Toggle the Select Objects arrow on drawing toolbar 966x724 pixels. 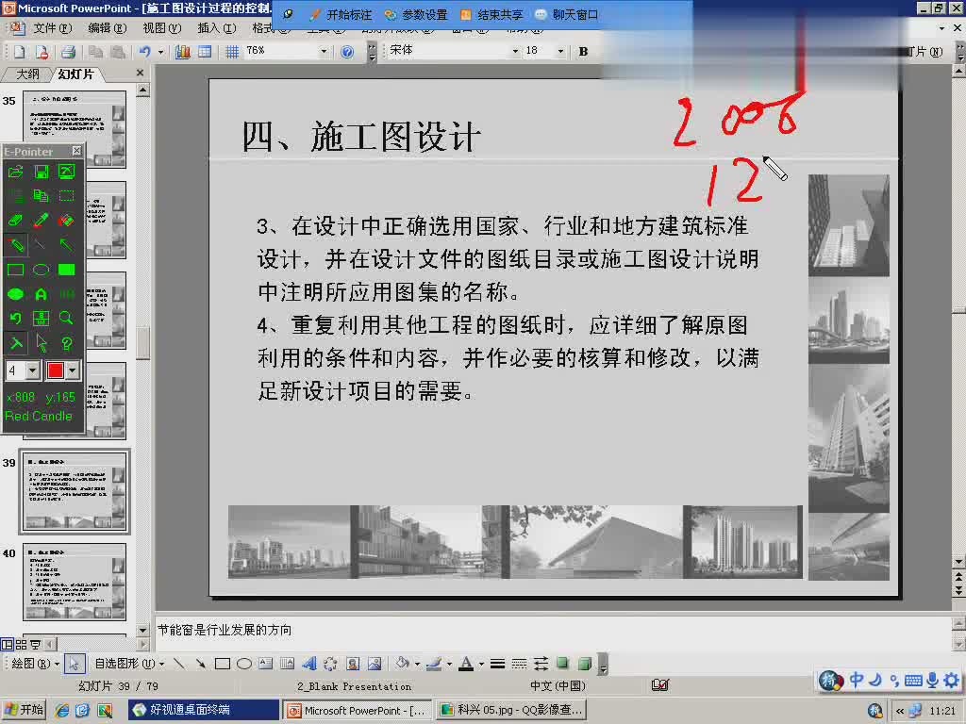tap(74, 664)
